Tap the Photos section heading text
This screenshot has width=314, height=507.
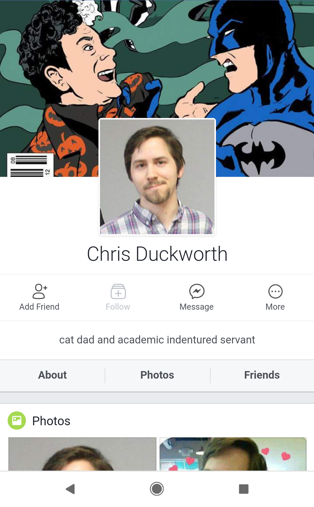coord(51,421)
